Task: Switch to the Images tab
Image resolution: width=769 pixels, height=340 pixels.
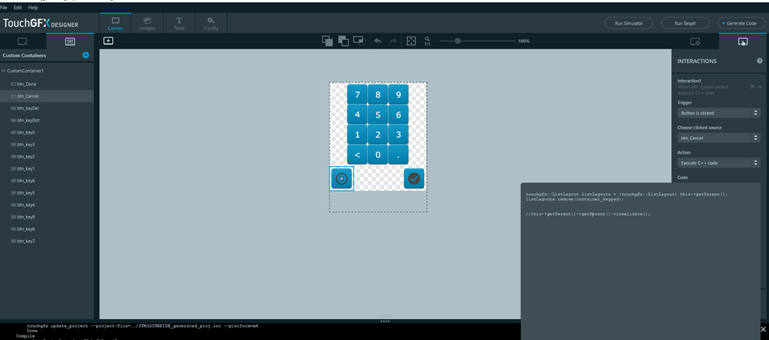Action: (x=147, y=24)
